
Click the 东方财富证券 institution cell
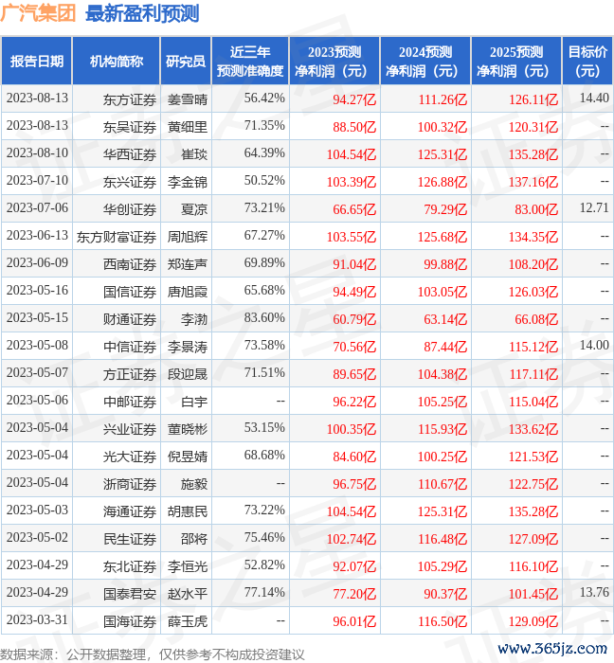coord(117,237)
